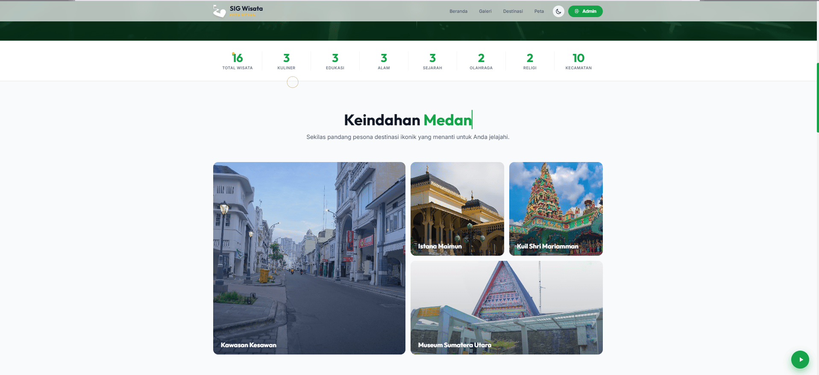Screen dimensions: 819x375
Task: Open the Istana Maimun photo card
Action: coord(457,209)
